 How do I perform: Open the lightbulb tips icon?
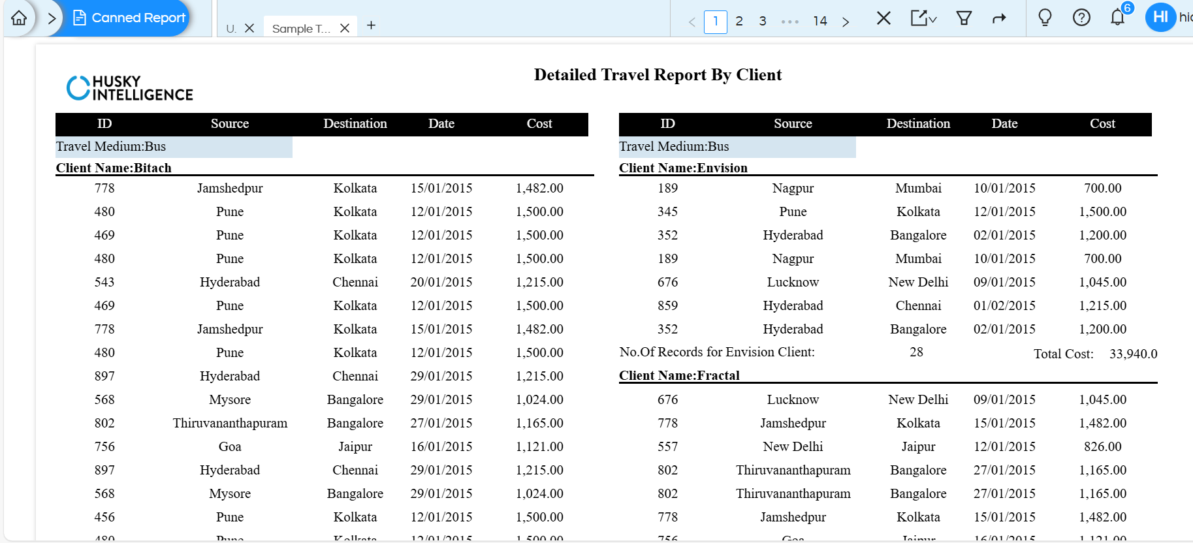click(x=1045, y=18)
